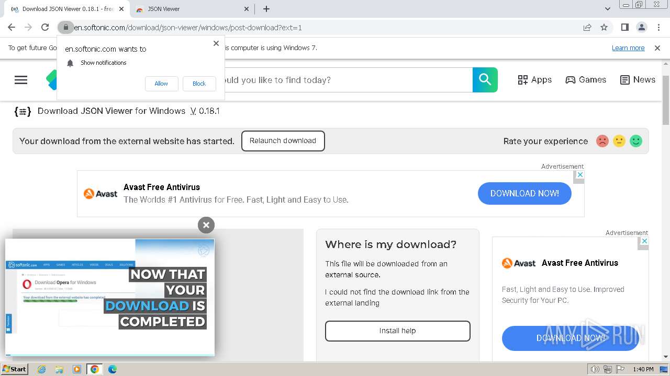670x376 pixels.
Task: Close the floating video popup
Action: pos(206,225)
